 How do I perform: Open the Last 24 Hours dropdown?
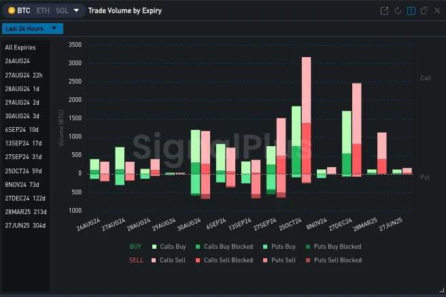pyautogui.click(x=33, y=29)
